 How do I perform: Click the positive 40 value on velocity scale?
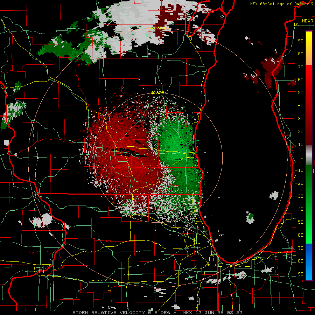(301, 106)
